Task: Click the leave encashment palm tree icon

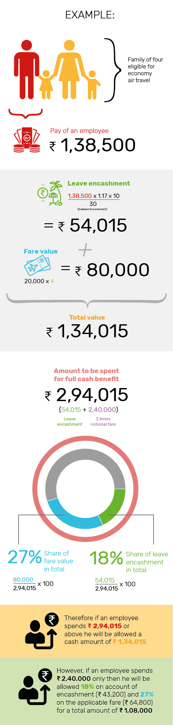Action: point(50,194)
